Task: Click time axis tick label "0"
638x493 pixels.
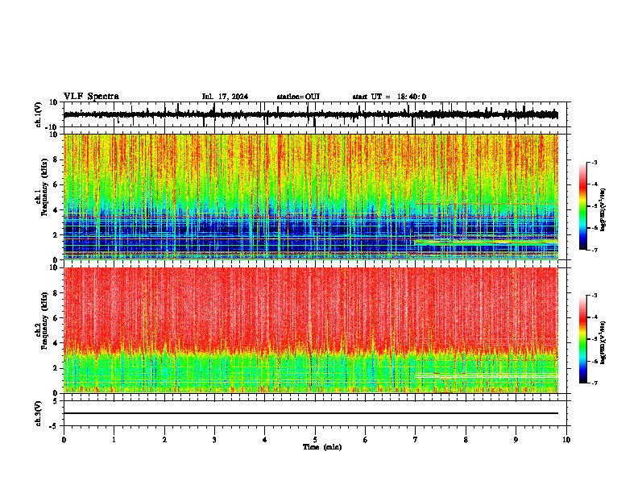Action: pyautogui.click(x=64, y=440)
